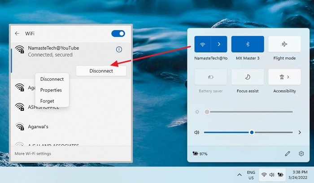This screenshot has height=183, width=314.
Task: Choose Disconnect in the context menu
Action: [x=52, y=79]
